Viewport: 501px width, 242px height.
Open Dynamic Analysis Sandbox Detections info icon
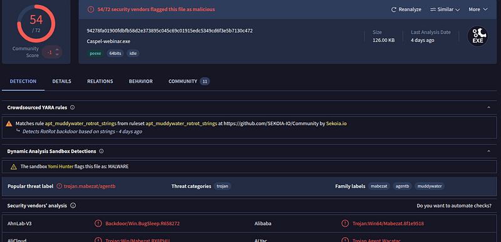pyautogui.click(x=101, y=151)
